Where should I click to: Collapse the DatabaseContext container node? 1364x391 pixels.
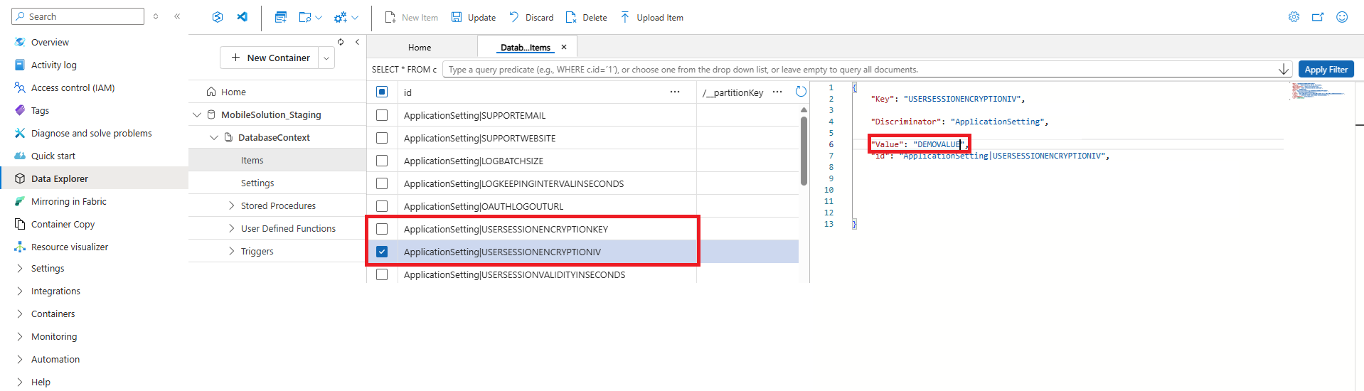(214, 137)
